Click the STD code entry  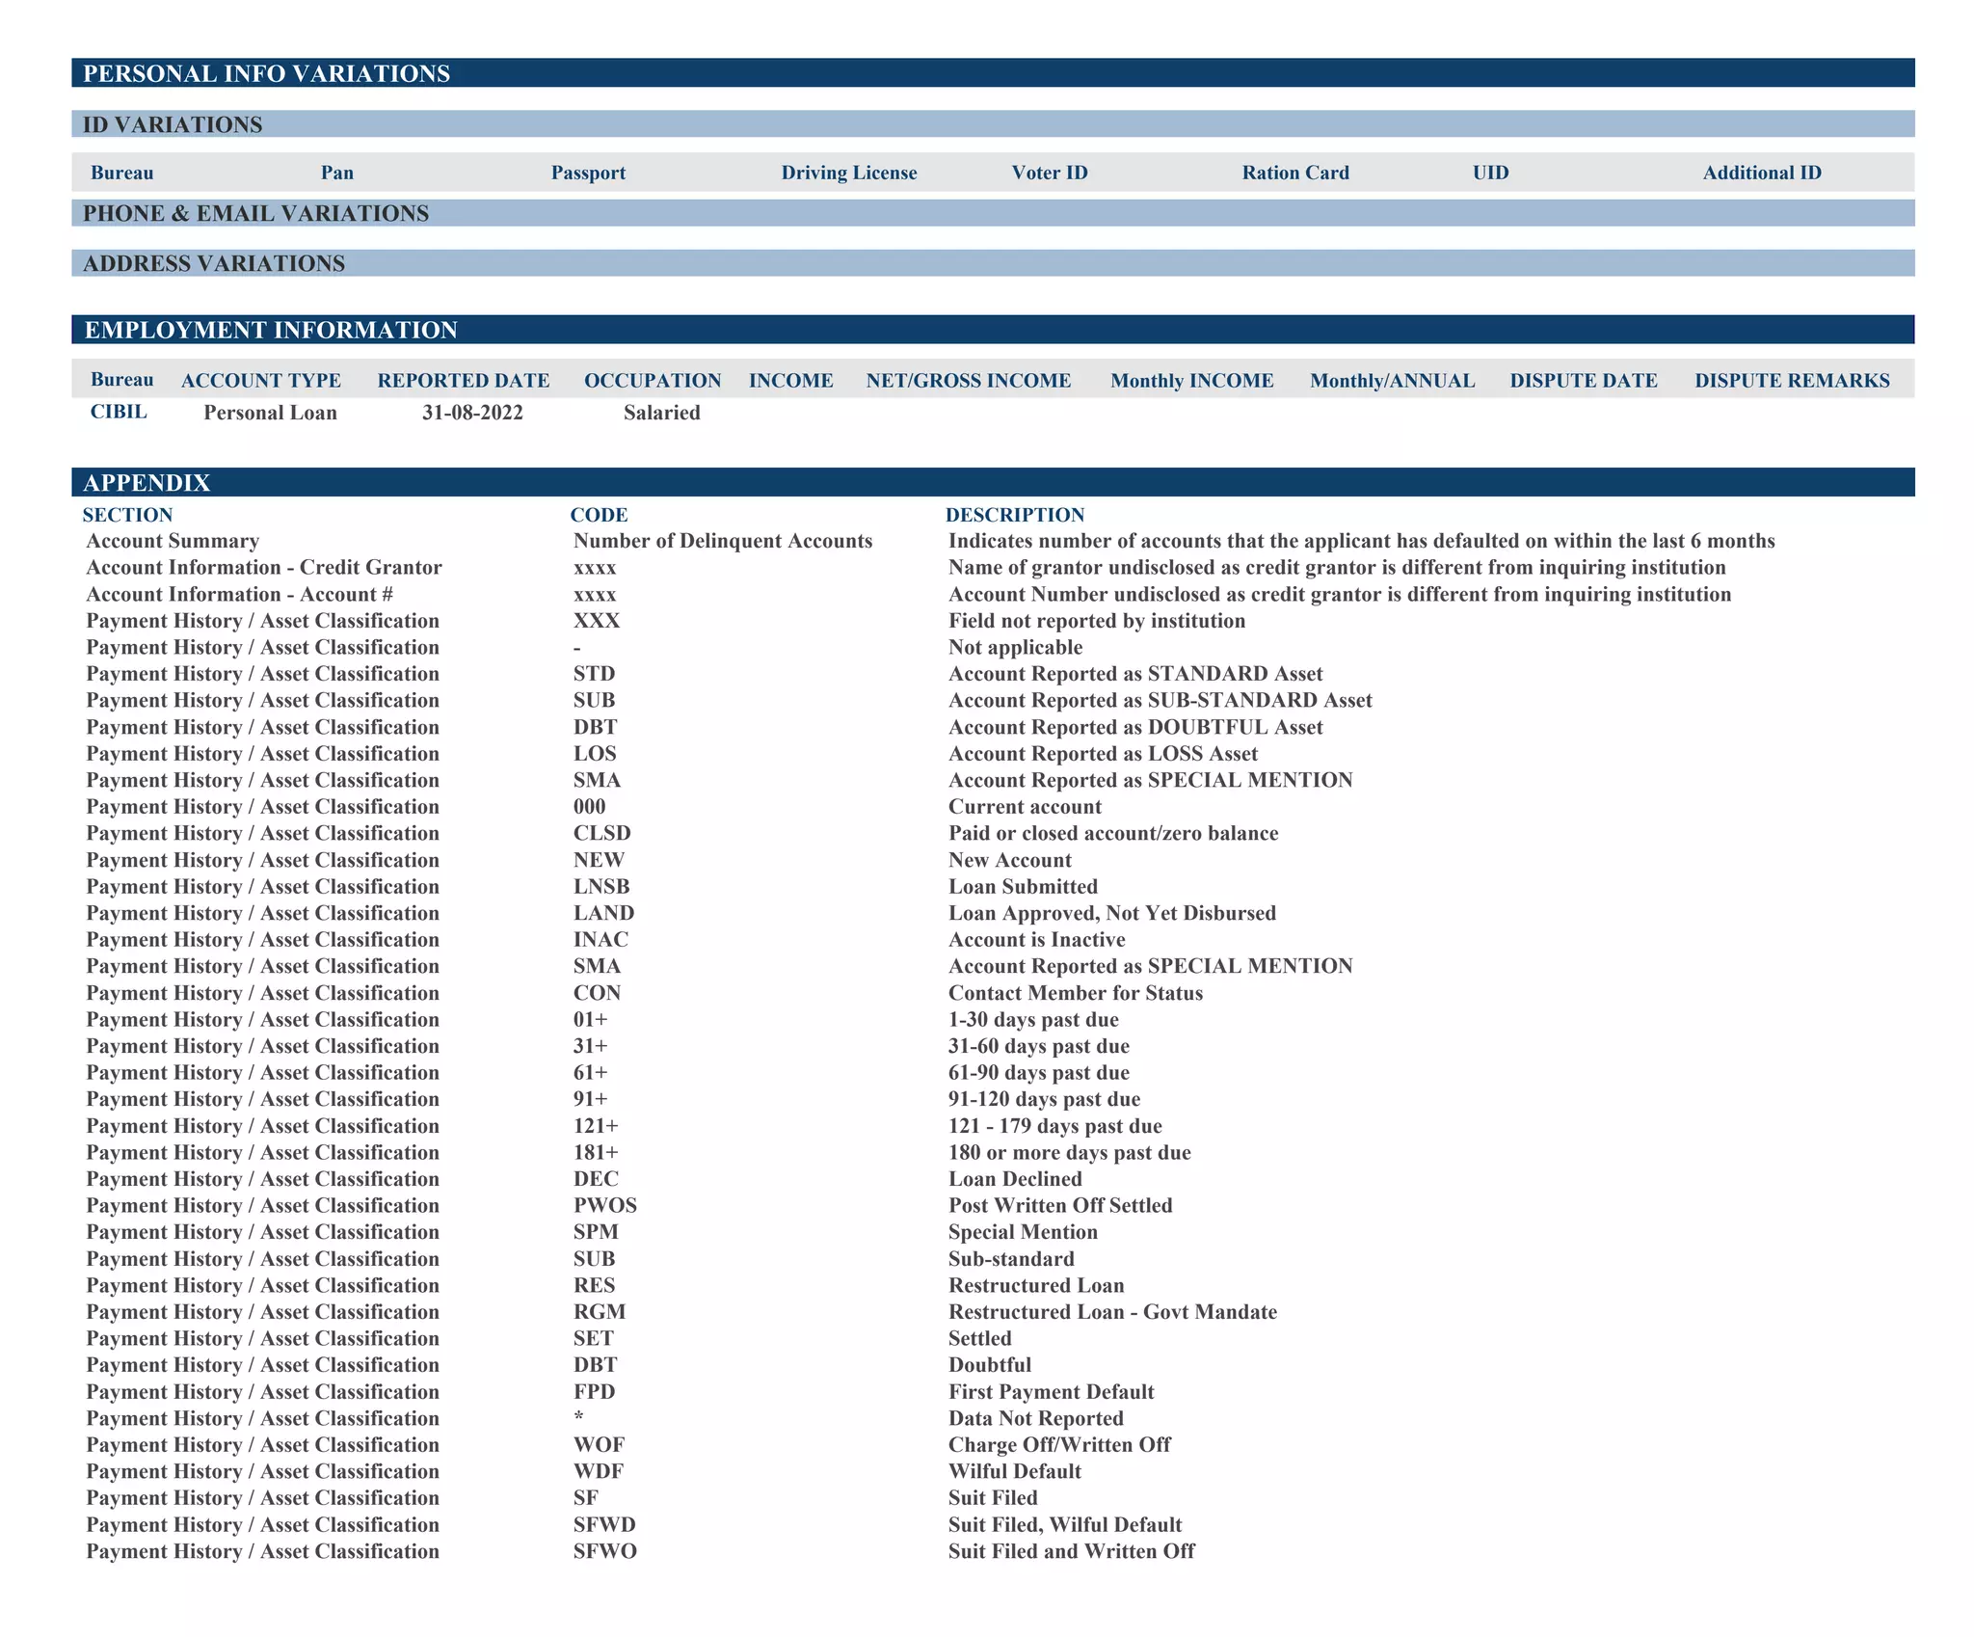(x=594, y=674)
